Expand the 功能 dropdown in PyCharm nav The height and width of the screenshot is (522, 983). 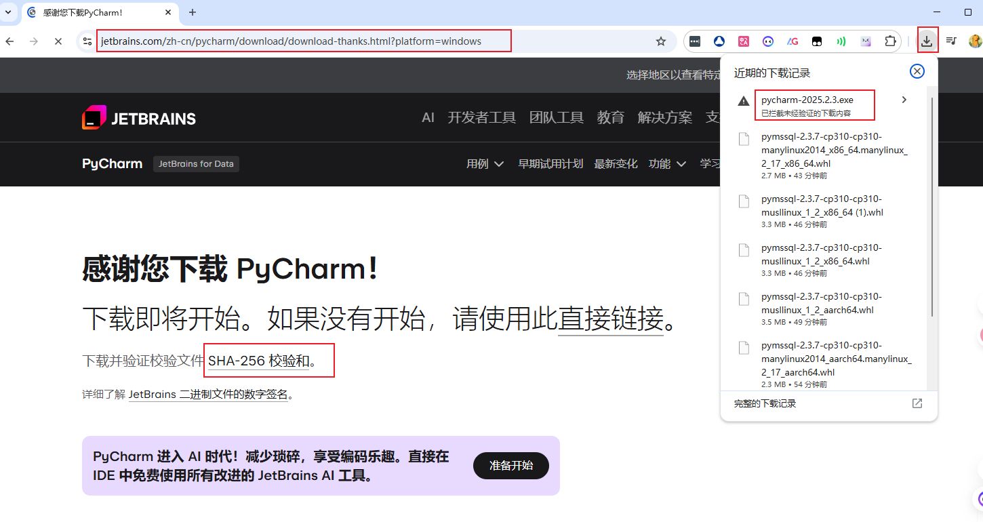point(667,164)
